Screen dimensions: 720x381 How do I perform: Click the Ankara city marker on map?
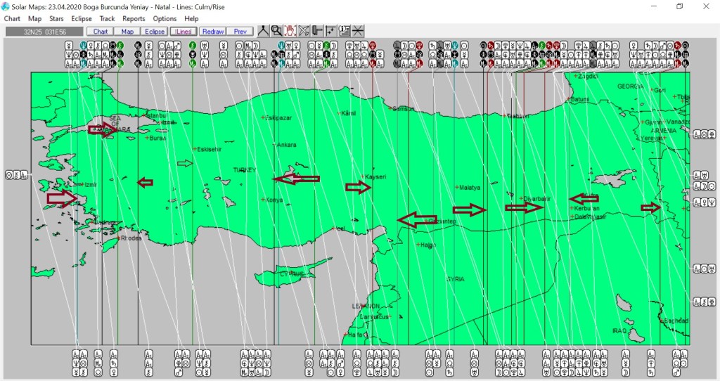(275, 145)
